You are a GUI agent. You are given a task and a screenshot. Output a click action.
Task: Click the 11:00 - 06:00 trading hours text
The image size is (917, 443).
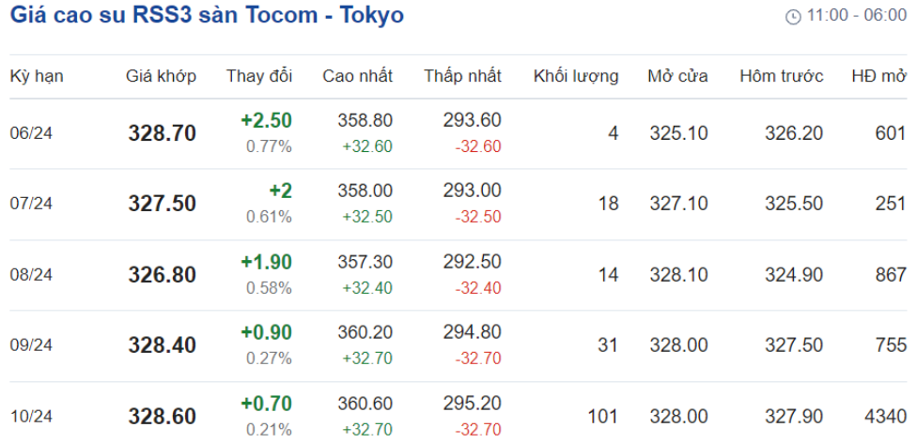tap(857, 16)
